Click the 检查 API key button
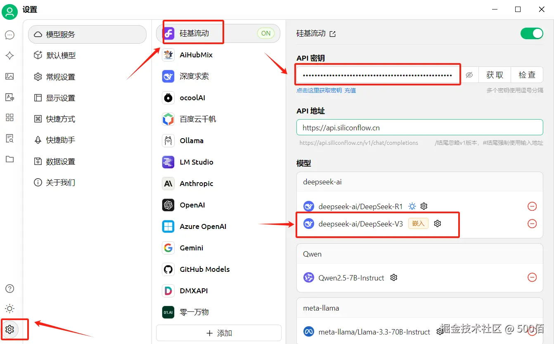Screen dimensions: 554x344 [527, 75]
